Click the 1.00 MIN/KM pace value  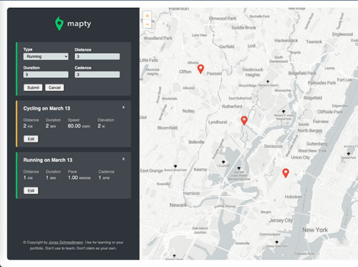[x=79, y=178]
